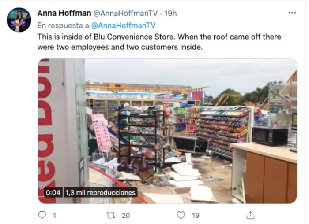The width and height of the screenshot is (309, 224).
Task: Open the 19h timestamp link
Action: coord(170,13)
